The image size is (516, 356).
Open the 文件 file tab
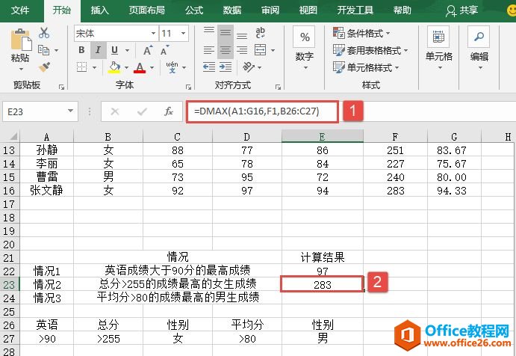pos(20,10)
